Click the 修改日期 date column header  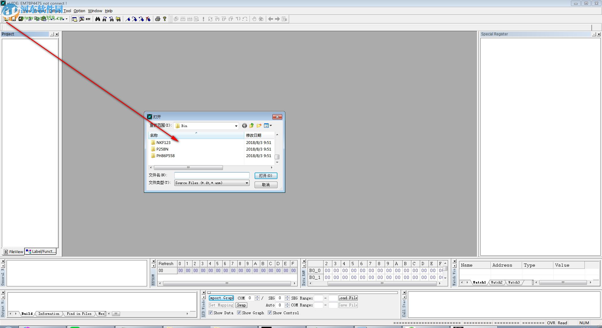point(259,135)
